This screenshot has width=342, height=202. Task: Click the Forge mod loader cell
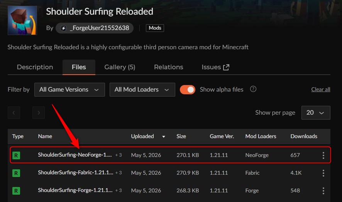pyautogui.click(x=252, y=191)
